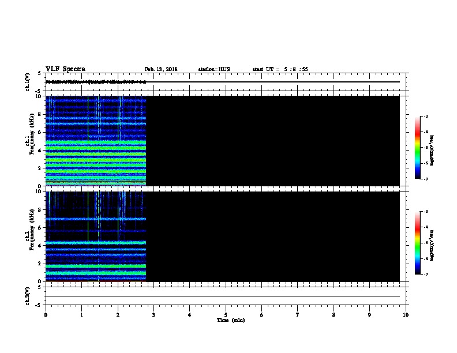Click the time axis tick label "7"
The height and width of the screenshot is (353, 457).
tap(298, 314)
